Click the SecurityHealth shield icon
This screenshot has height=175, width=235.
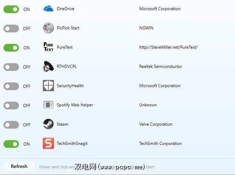[x=48, y=86]
